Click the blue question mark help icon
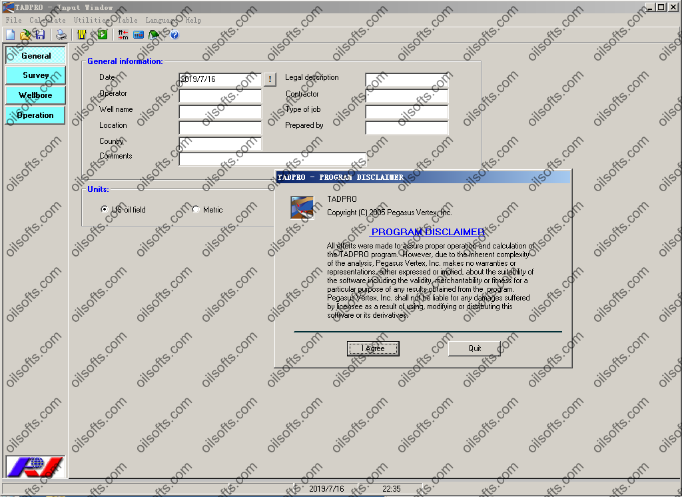 174,35
